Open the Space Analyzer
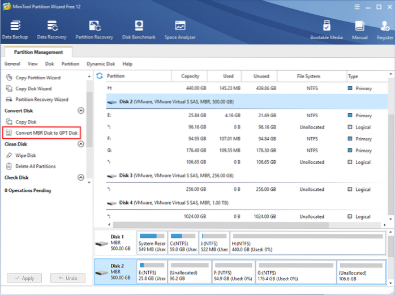Viewport: 395px width, 295px height. coord(181,29)
